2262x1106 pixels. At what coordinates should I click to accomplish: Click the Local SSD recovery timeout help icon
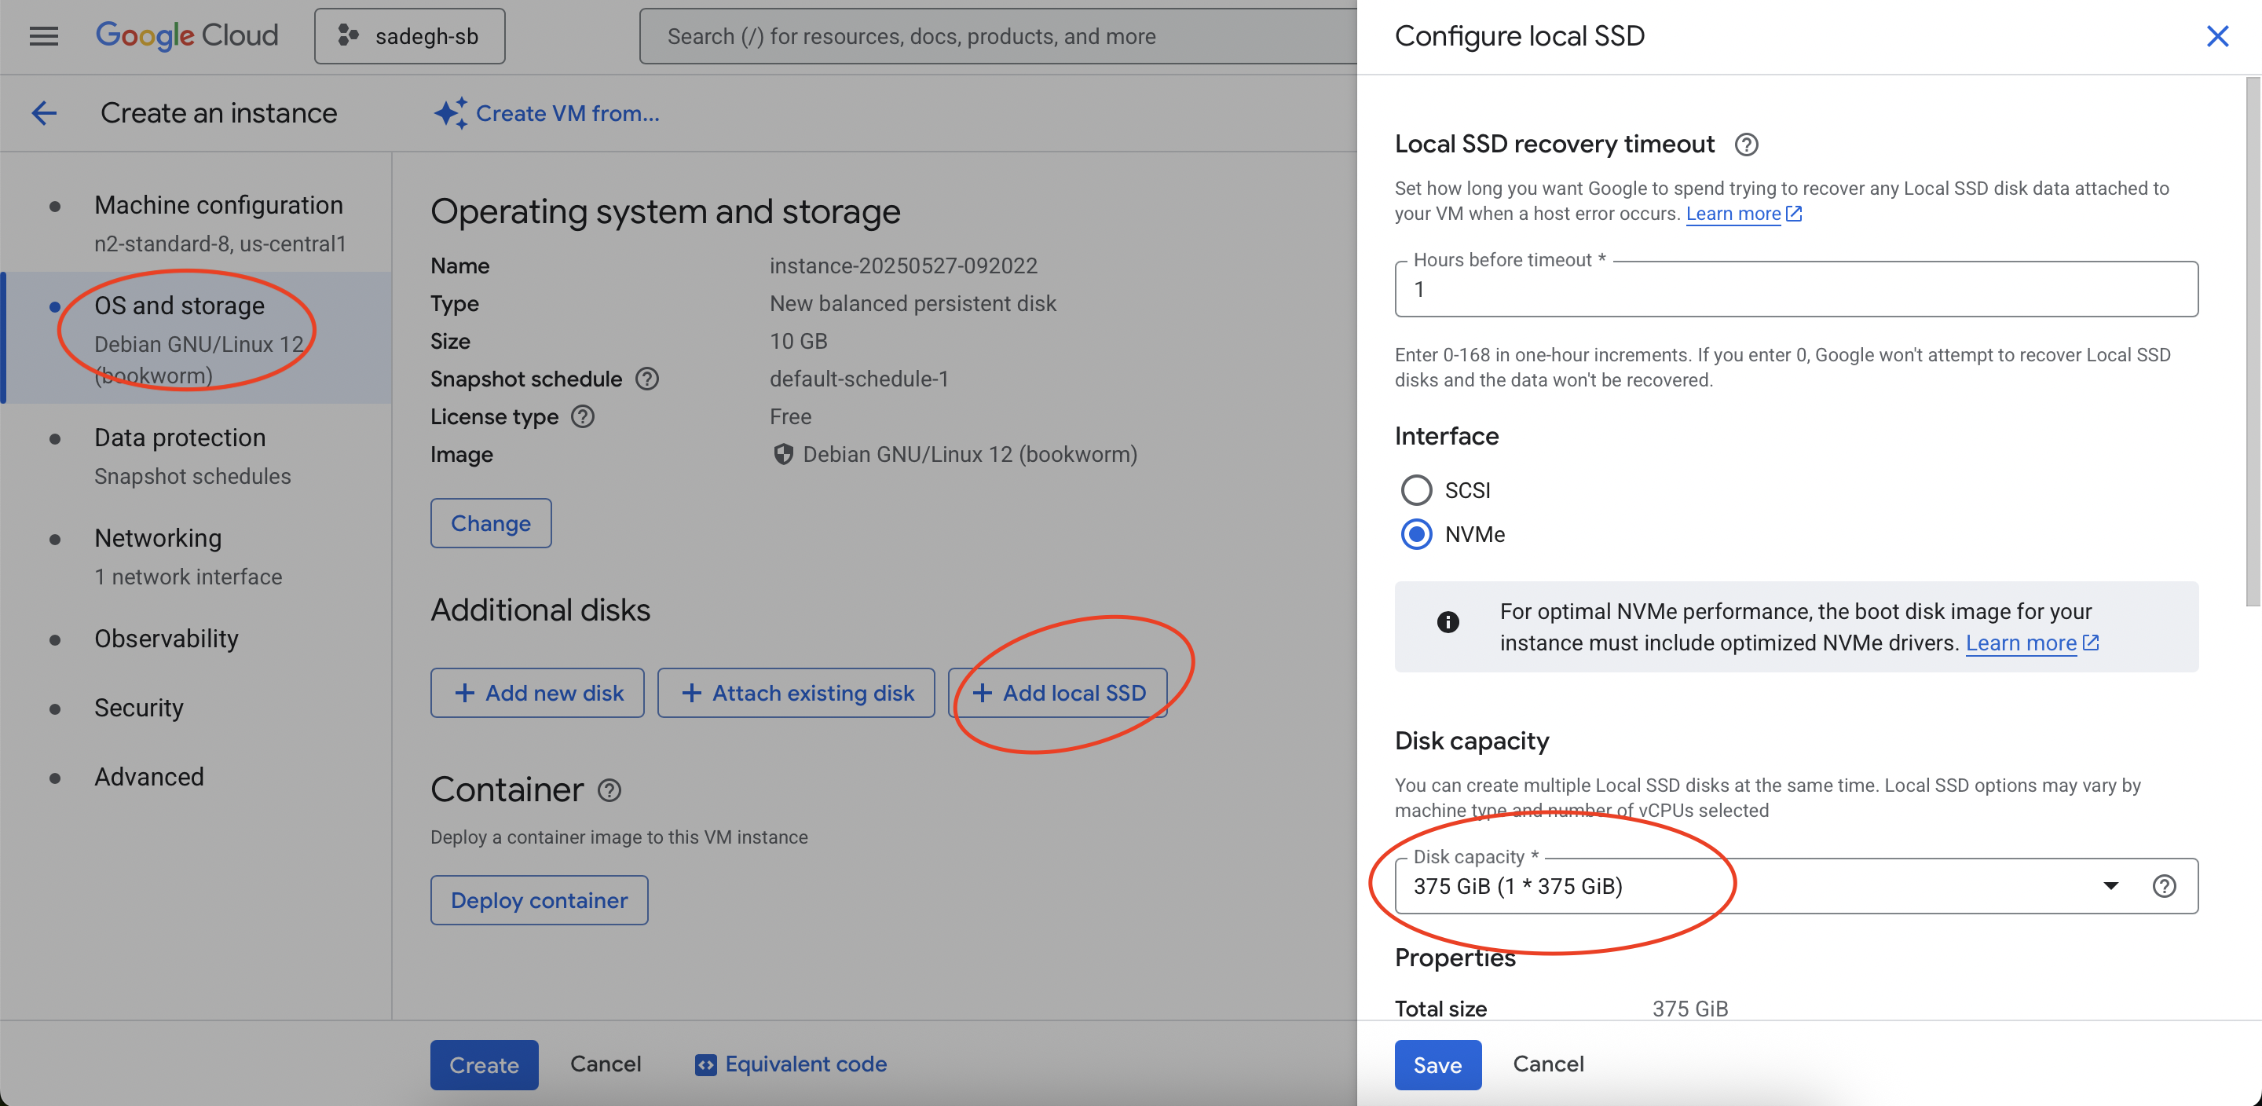1746,145
